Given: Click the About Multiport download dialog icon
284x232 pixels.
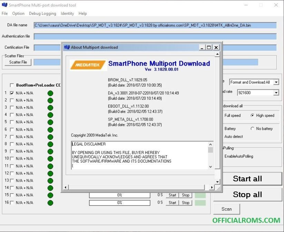Looking at the screenshot, I should point(67,47).
